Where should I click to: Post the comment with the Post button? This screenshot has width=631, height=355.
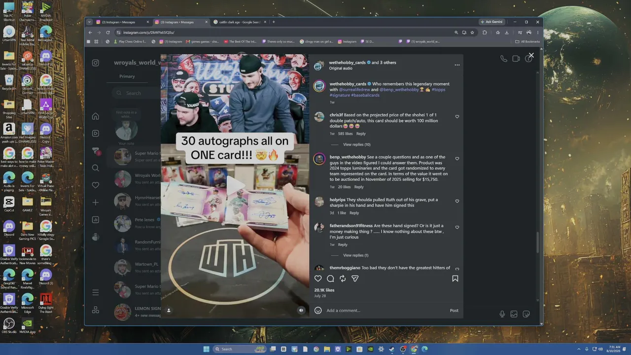point(454,311)
